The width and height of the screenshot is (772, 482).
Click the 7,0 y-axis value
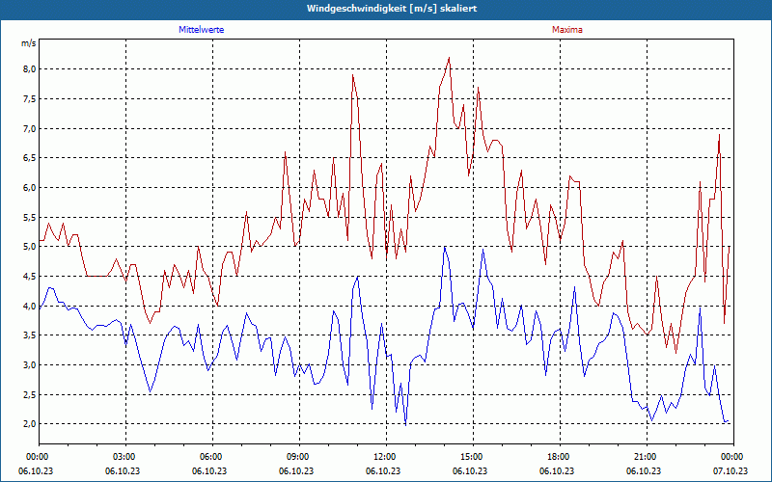click(x=30, y=128)
